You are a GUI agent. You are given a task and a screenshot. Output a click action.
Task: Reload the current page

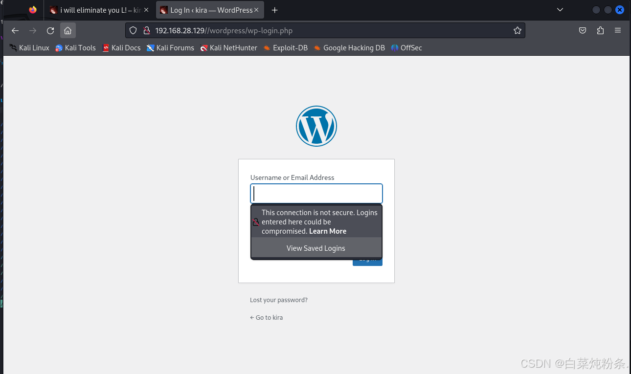point(50,30)
